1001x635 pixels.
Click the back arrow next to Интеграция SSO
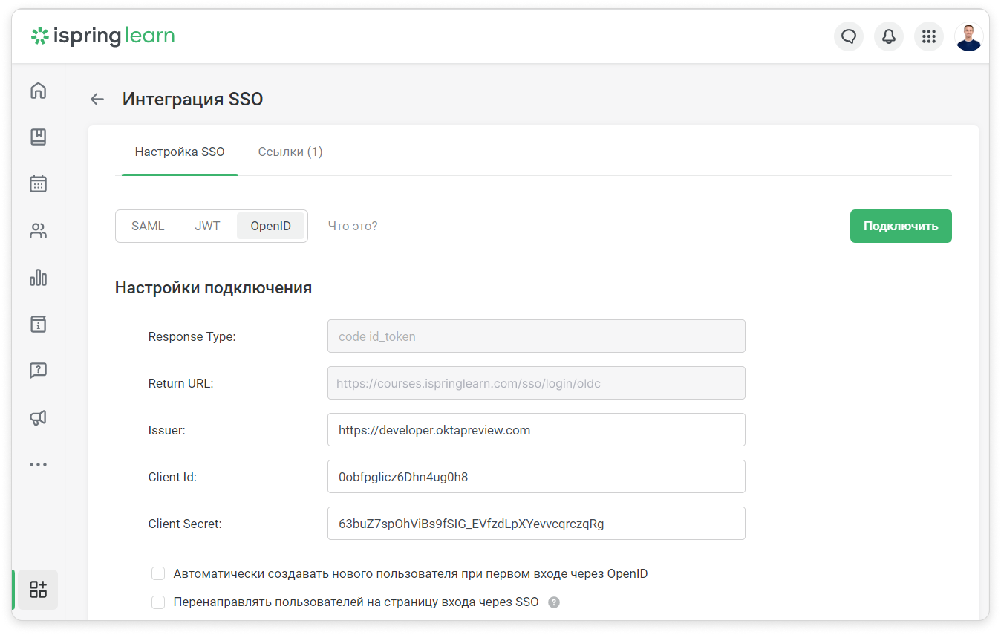(x=97, y=99)
